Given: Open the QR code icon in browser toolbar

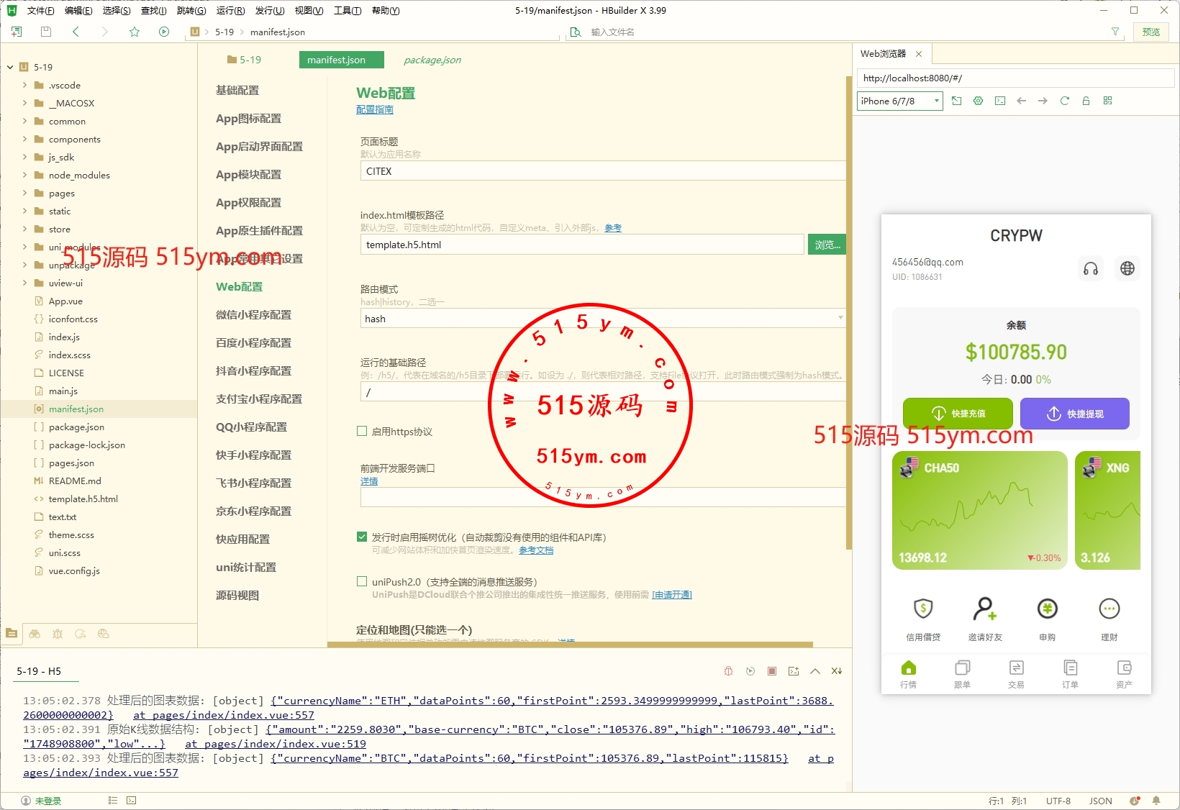Looking at the screenshot, I should pyautogui.click(x=1107, y=101).
